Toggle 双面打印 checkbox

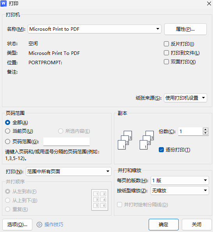coord(166,62)
